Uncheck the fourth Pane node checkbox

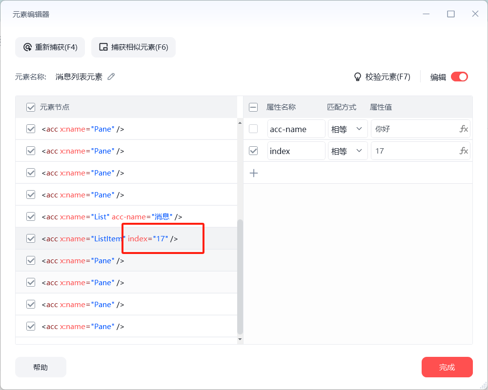31,195
